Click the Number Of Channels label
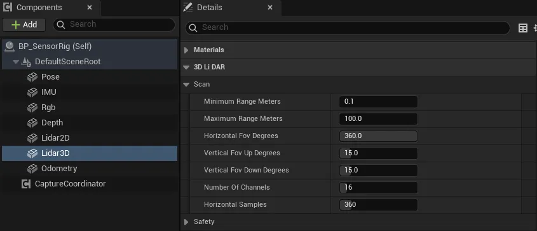The image size is (537, 231). click(x=236, y=187)
